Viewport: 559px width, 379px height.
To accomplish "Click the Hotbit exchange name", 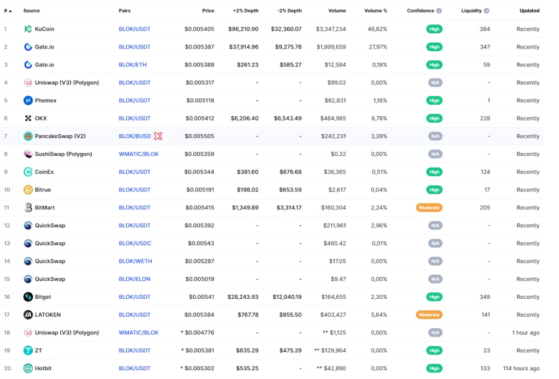I will point(43,369).
